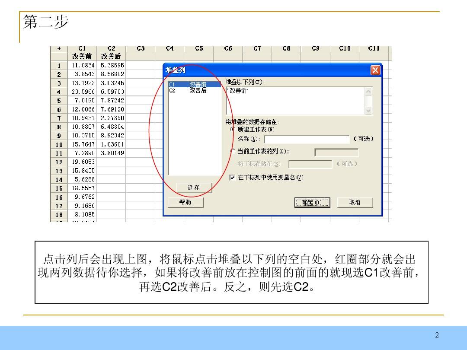
Task: Click cell value 15.7647
Action: [x=82, y=144]
